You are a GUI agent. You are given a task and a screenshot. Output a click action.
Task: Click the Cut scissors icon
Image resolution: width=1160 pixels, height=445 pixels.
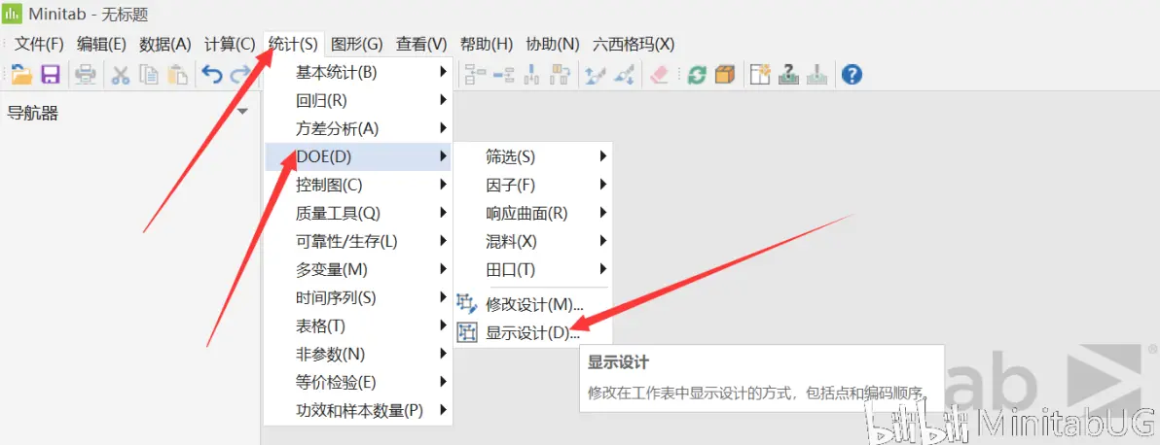pos(121,75)
